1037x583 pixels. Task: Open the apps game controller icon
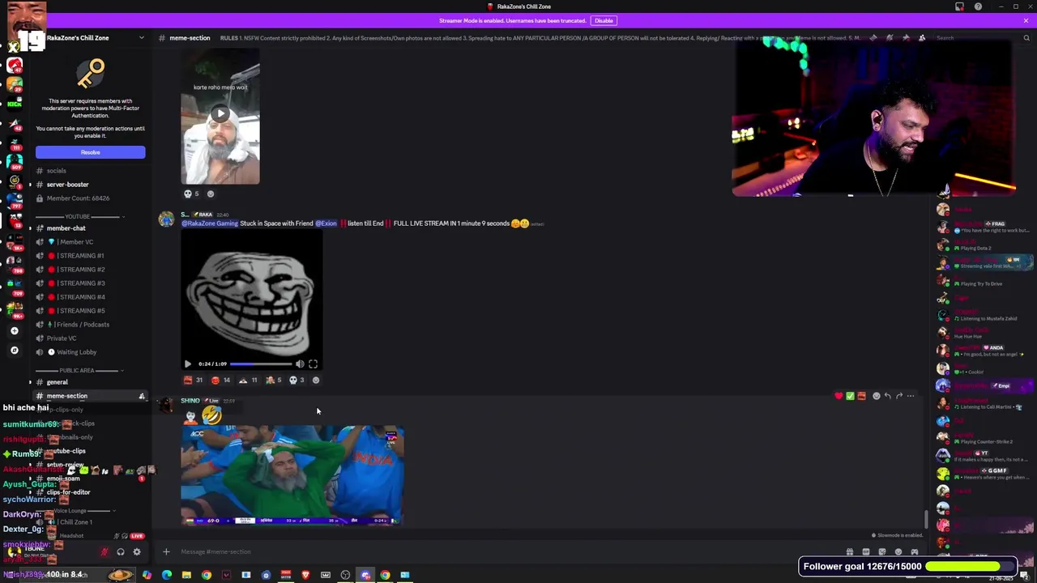pyautogui.click(x=915, y=552)
